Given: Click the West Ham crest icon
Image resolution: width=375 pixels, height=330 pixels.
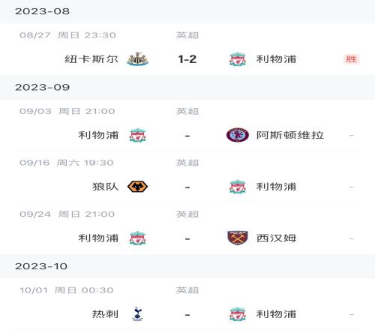Looking at the screenshot, I should coord(238,238).
